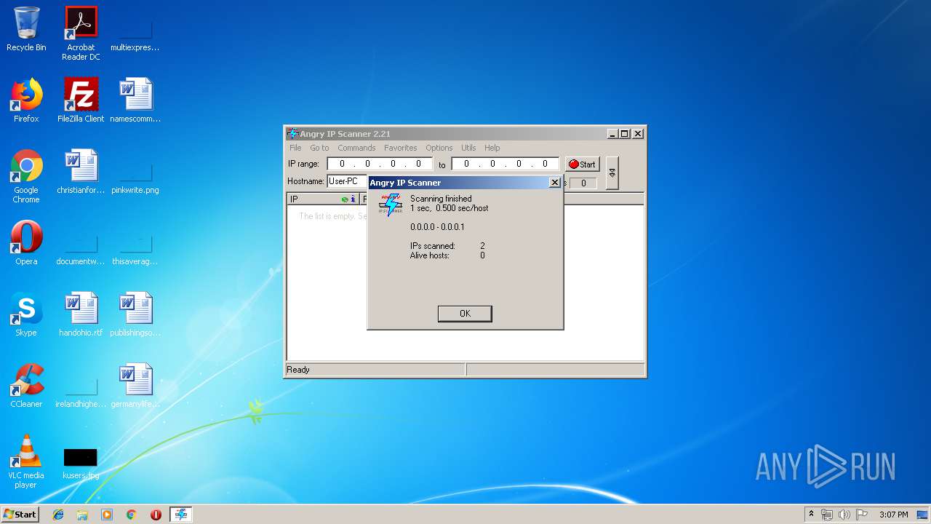Click the IPs scanned label
The height and width of the screenshot is (524, 931).
pos(433,246)
